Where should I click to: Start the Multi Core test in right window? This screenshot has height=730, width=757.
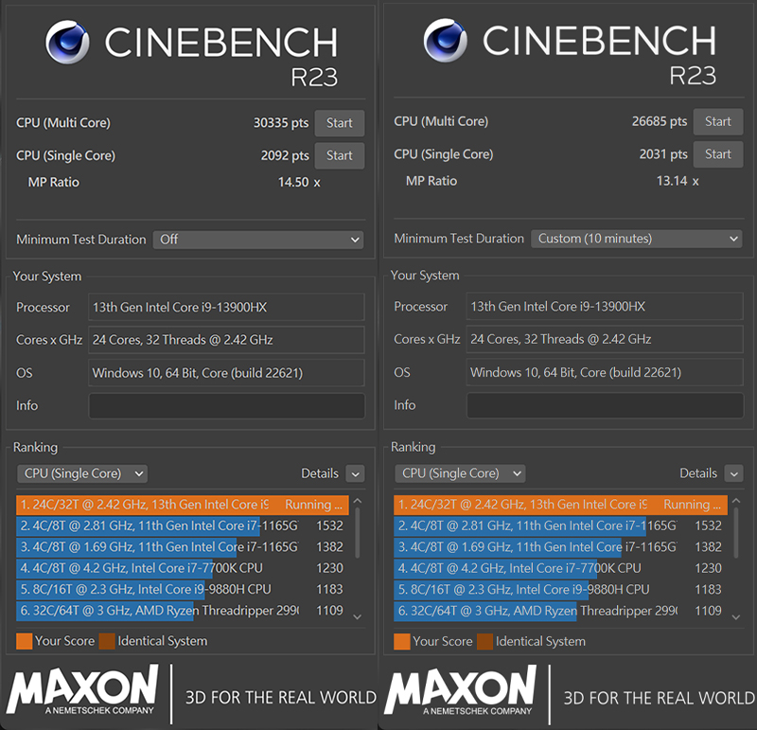point(718,122)
